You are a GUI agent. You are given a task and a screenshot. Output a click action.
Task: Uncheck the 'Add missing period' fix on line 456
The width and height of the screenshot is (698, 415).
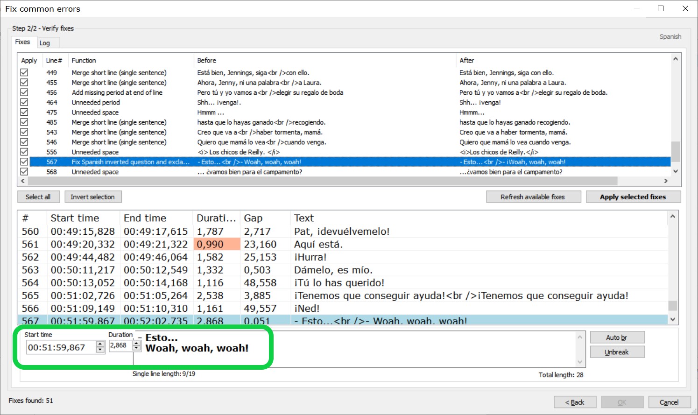coord(24,92)
